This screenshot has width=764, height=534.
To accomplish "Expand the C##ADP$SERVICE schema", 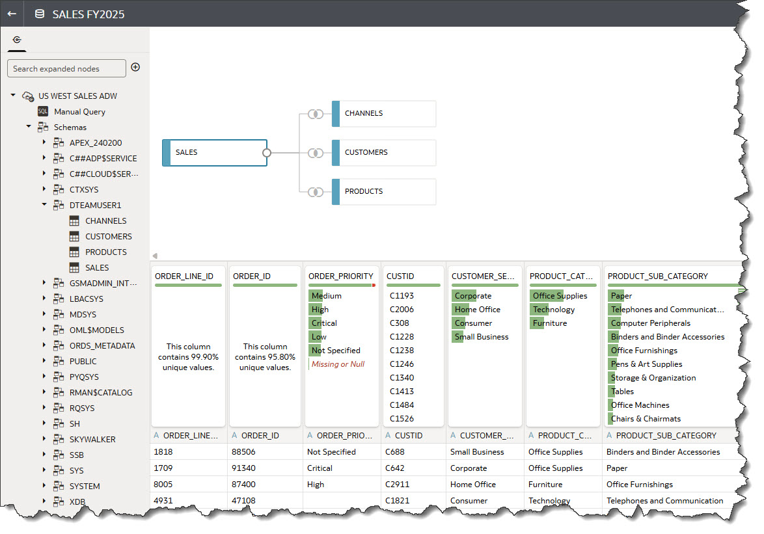I will click(44, 157).
